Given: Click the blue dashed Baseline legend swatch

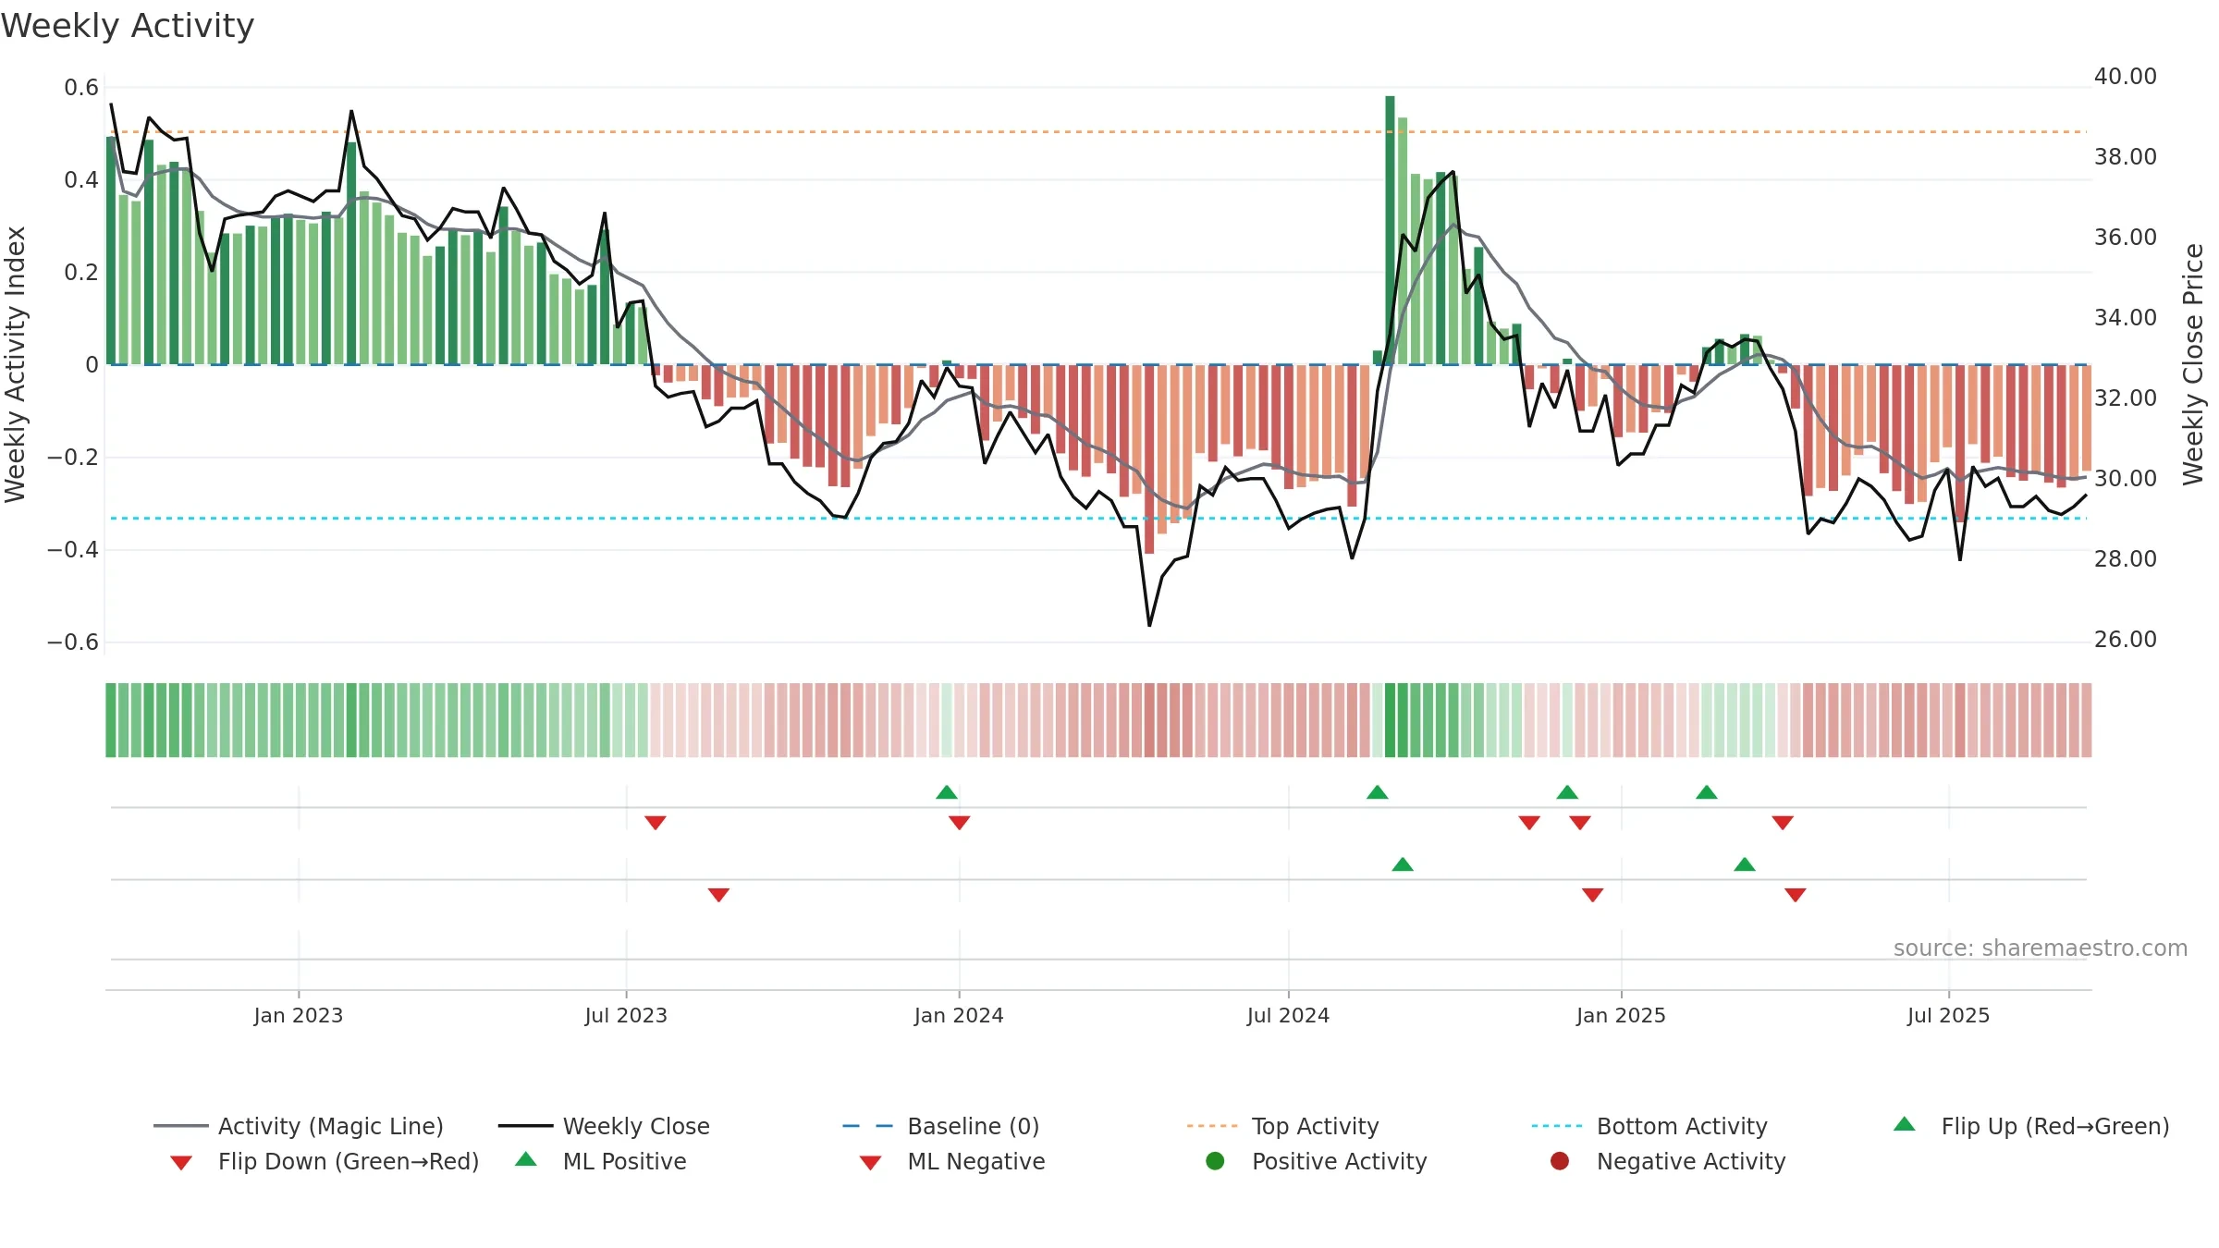Looking at the screenshot, I should tap(869, 1126).
